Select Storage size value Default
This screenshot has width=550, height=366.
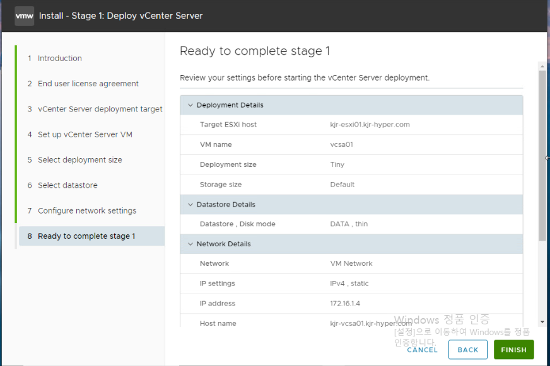[x=342, y=185]
